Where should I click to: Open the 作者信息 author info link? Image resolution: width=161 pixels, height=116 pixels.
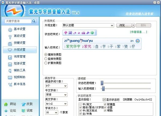(x=138, y=32)
